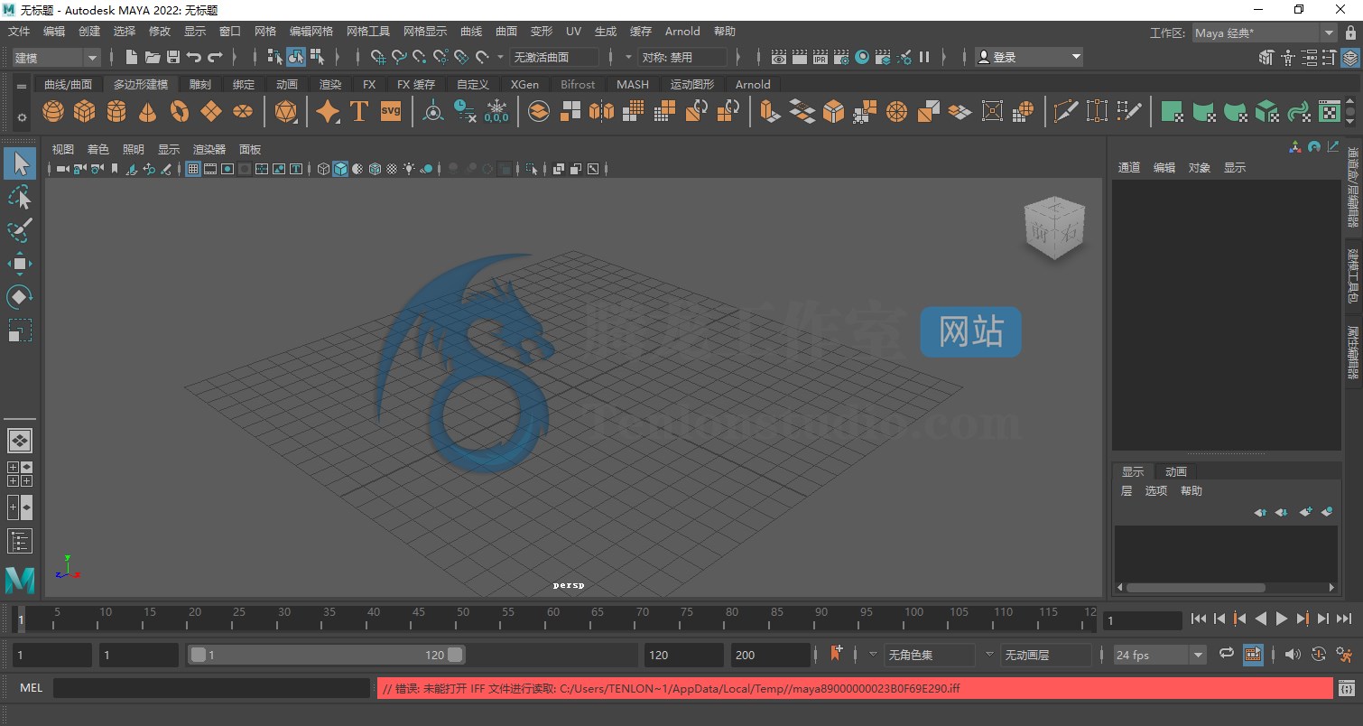Viewport: 1363px width, 726px height.
Task: Click the Select tool arrow in toolbox
Action: click(x=20, y=163)
